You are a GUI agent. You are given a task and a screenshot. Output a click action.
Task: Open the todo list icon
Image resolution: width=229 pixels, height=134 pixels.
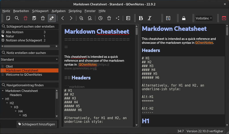pyautogui.click(x=128, y=18)
